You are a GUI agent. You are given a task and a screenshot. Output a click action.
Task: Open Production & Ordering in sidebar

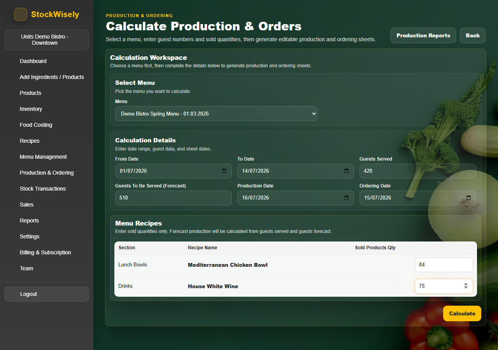[x=47, y=173]
